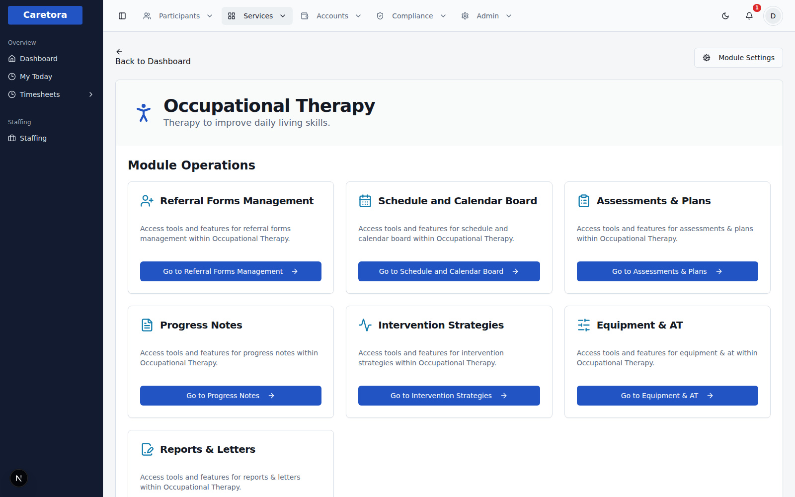Expand the Participants dropdown chevron
The height and width of the screenshot is (497, 795).
210,16
